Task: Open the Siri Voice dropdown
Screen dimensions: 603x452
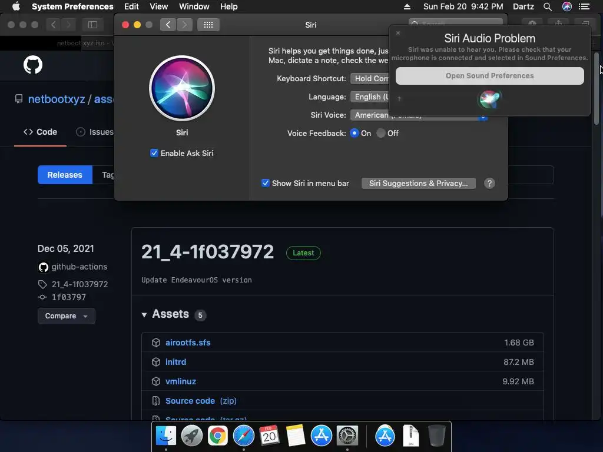Action: point(419,115)
